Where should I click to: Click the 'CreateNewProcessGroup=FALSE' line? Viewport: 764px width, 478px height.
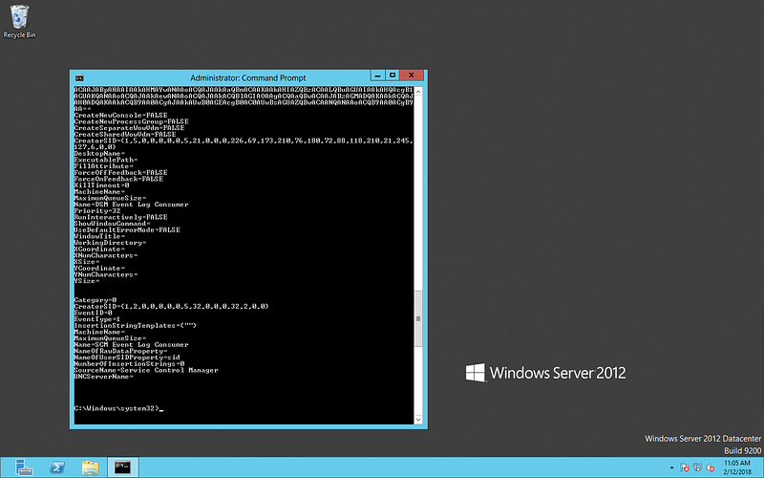(x=131, y=121)
